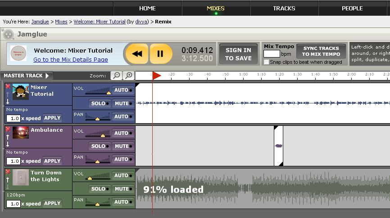Toggle volume AUTO on Ambulance track
390x218 pixels.
pos(123,133)
